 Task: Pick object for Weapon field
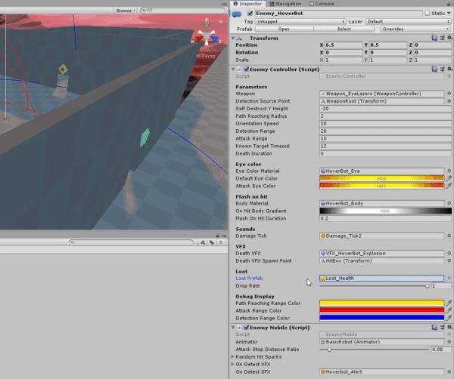coord(449,94)
